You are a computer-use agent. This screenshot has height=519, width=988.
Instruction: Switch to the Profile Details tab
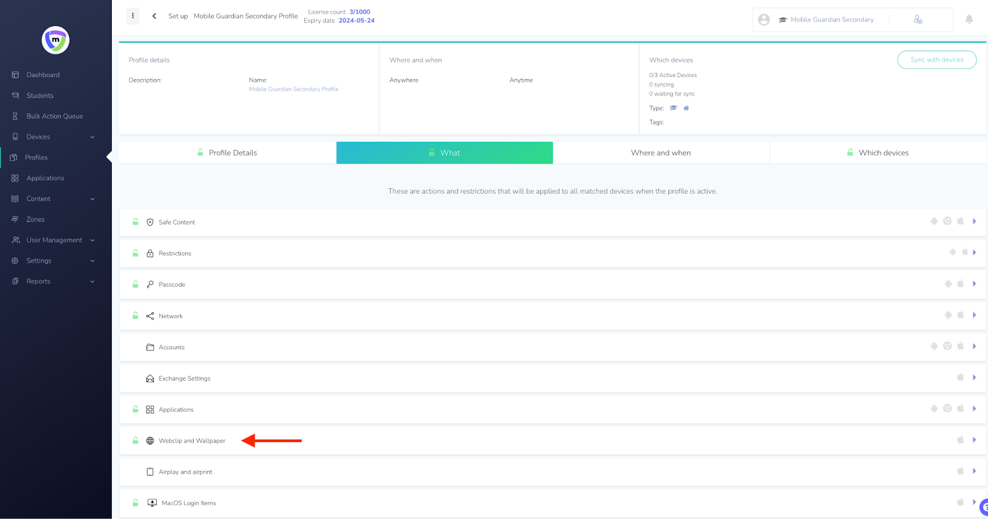227,152
